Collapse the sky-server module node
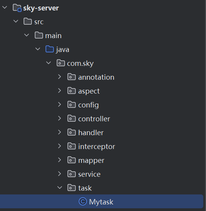The width and height of the screenshot is (206, 211). (x=5, y=7)
